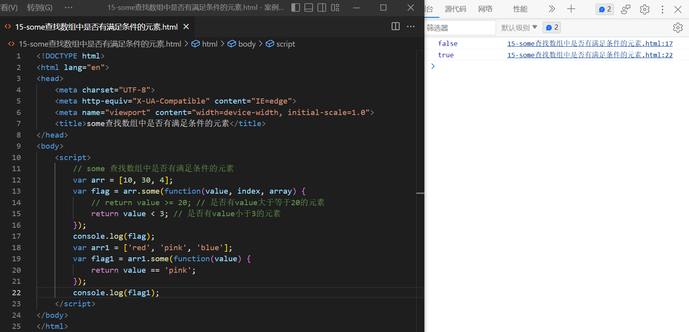
Task: Click the console prompt arrow
Action: (x=433, y=66)
